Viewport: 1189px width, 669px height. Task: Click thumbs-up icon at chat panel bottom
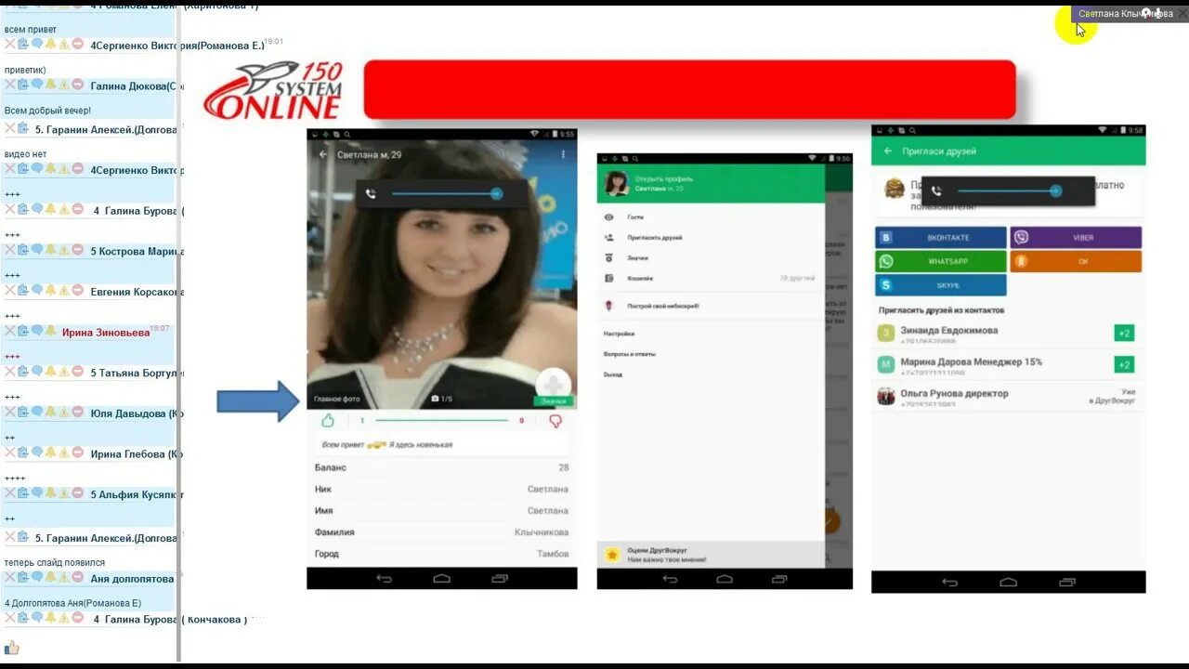pos(12,648)
